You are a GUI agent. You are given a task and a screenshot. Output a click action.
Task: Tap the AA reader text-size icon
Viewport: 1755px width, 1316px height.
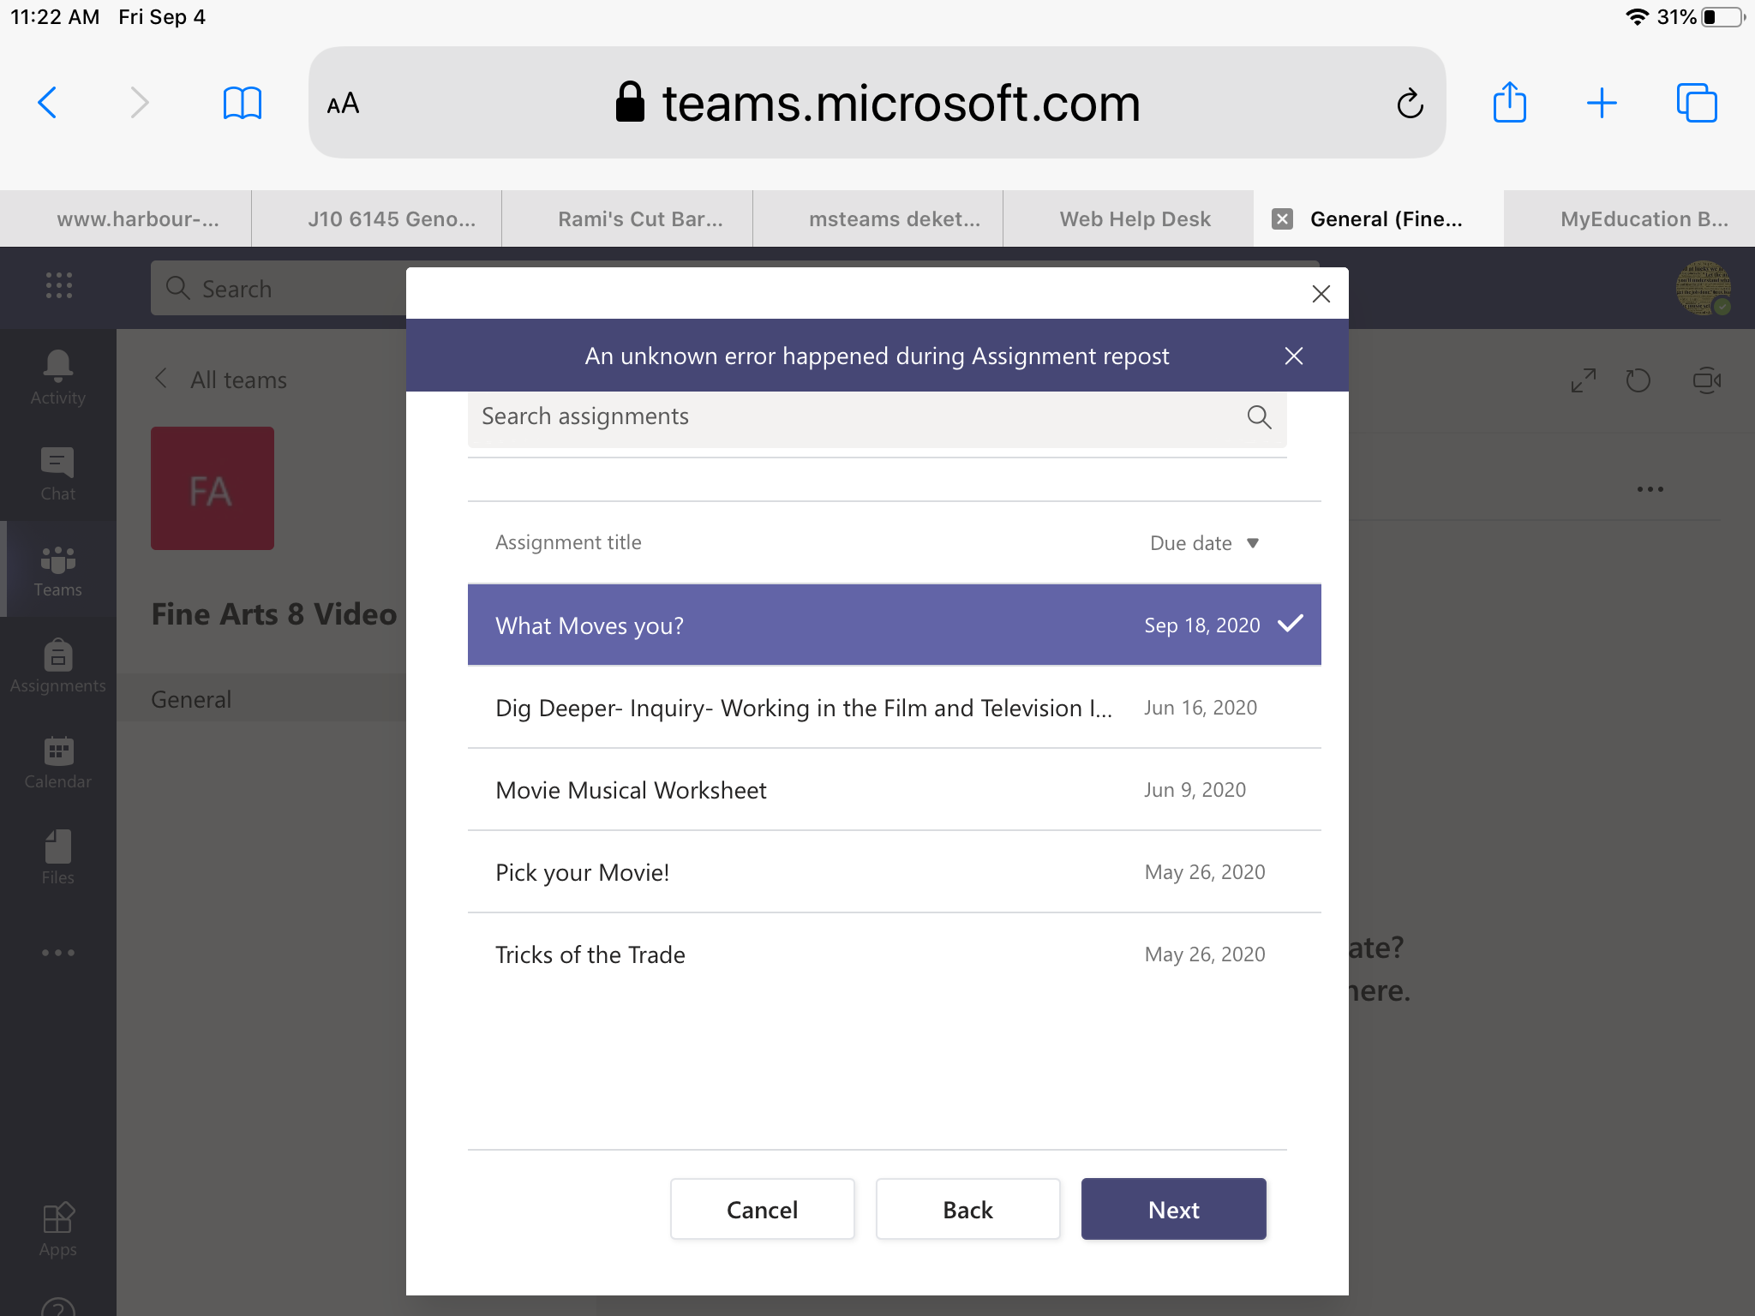pyautogui.click(x=343, y=104)
